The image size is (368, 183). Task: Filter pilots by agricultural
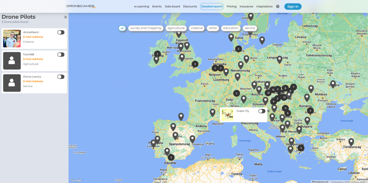176,28
